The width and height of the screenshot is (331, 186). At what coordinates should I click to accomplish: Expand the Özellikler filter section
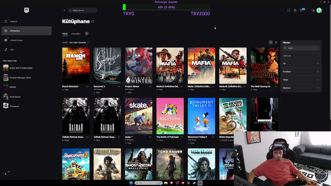(x=301, y=72)
